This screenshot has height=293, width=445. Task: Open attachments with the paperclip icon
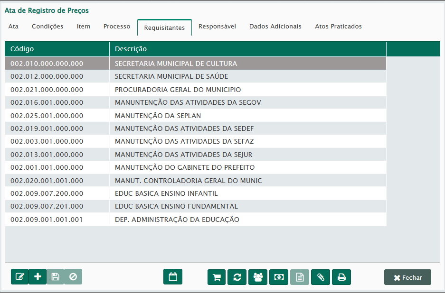(x=321, y=277)
